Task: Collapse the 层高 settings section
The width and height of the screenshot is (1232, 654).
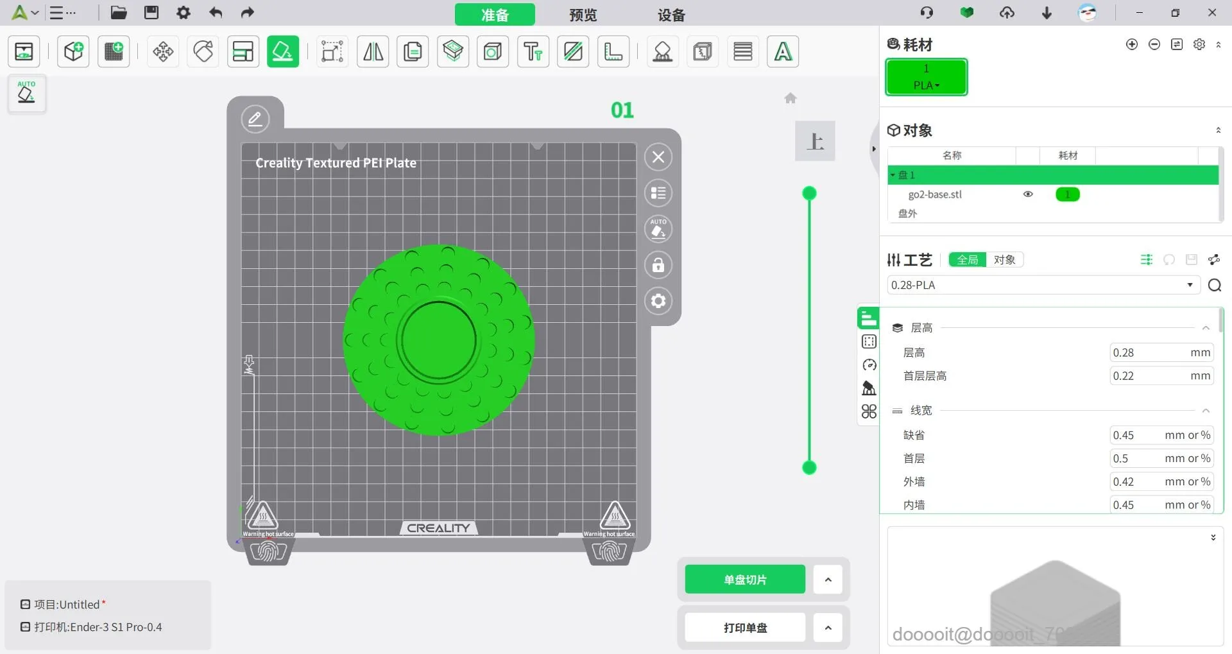Action: (x=1206, y=328)
